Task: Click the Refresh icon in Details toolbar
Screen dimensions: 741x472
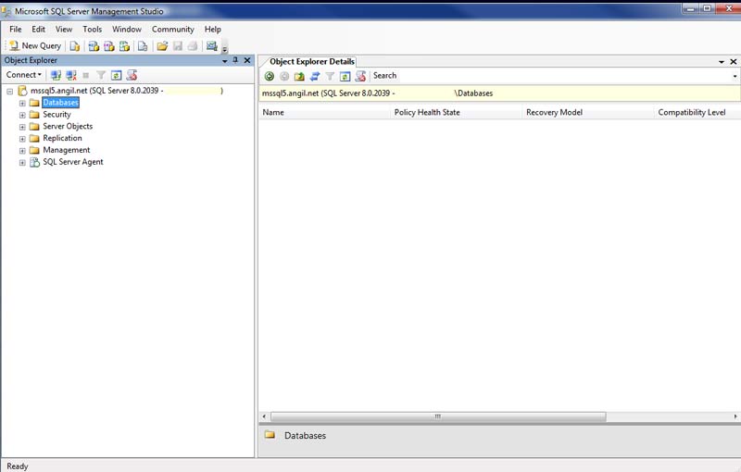Action: (345, 76)
